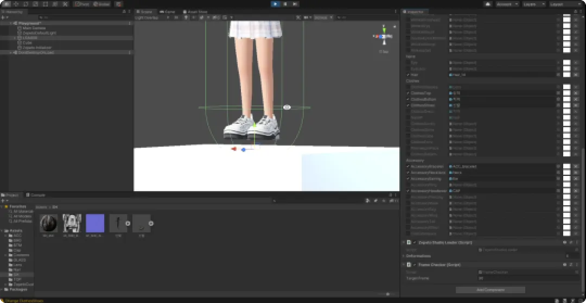Image resolution: width=586 pixels, height=303 pixels.
Task: Select the purple normal map thumbnail
Action: click(x=95, y=223)
